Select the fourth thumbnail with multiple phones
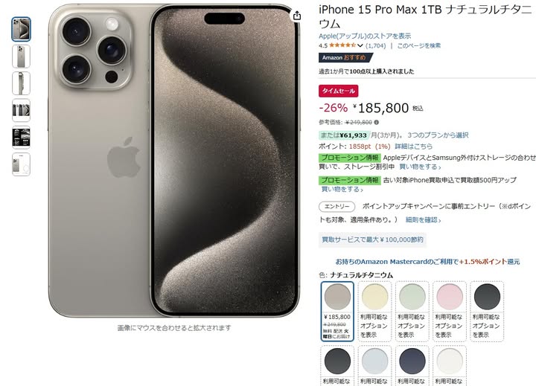 click(x=21, y=110)
